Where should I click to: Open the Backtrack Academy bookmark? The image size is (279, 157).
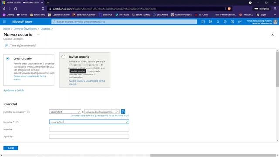pos(84,14)
